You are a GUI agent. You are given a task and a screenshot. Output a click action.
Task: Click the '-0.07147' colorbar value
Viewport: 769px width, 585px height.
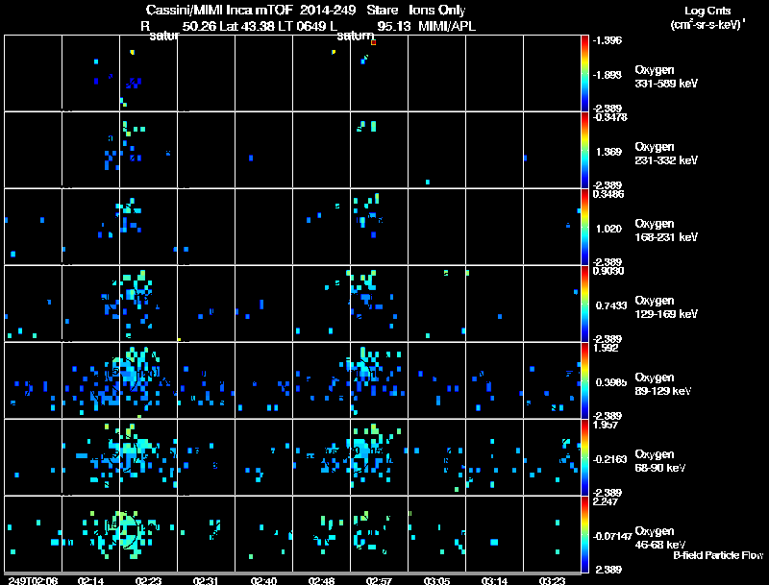[612, 537]
